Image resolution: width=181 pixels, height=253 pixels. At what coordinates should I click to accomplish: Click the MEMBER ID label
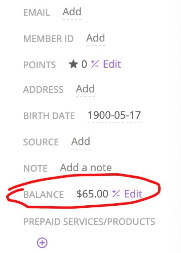point(48,39)
